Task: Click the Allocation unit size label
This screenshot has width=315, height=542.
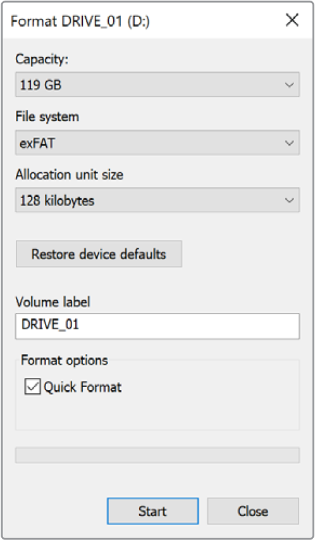Action: (x=69, y=175)
